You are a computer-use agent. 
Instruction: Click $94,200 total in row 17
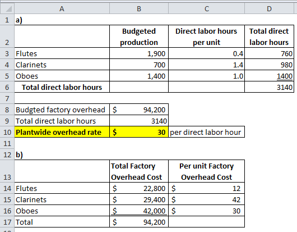click(139, 222)
